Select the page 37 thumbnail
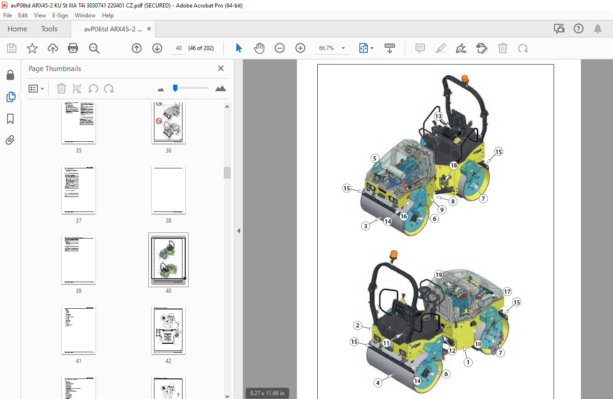613x399 pixels. tap(79, 189)
